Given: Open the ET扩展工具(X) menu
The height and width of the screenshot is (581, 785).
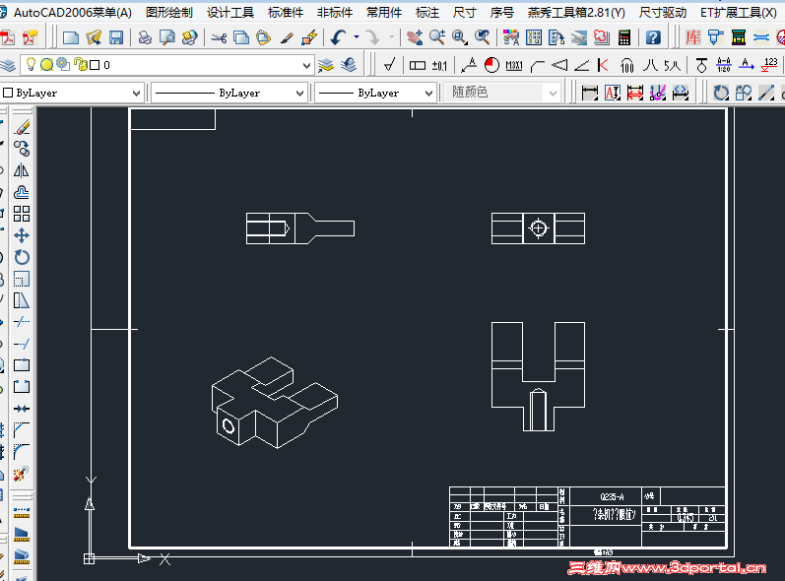Looking at the screenshot, I should [x=739, y=13].
